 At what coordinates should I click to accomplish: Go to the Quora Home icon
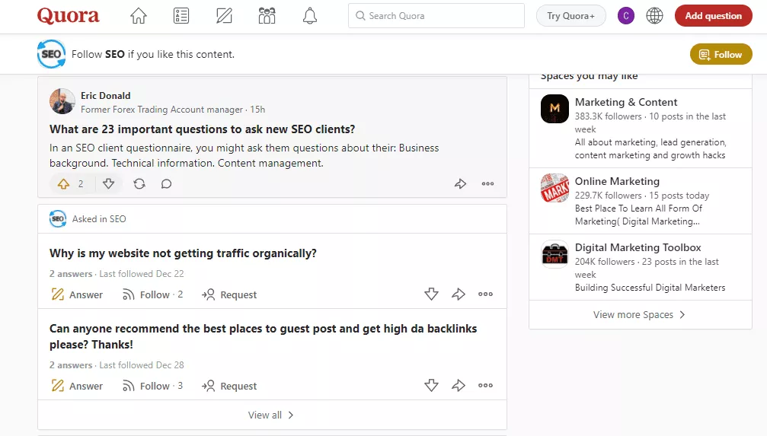[138, 16]
